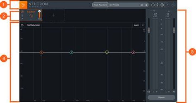Screen dimensions: 196x103
Task: Click the round icon beside Learn
Action: click(143, 25)
